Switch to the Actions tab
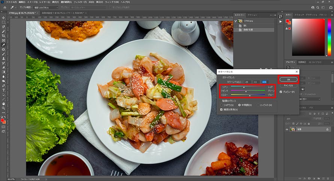 tap(252, 15)
